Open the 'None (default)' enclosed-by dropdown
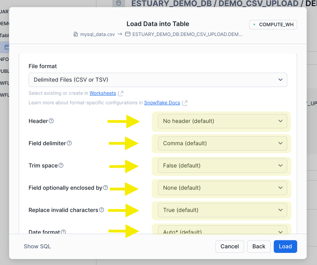 (x=223, y=188)
